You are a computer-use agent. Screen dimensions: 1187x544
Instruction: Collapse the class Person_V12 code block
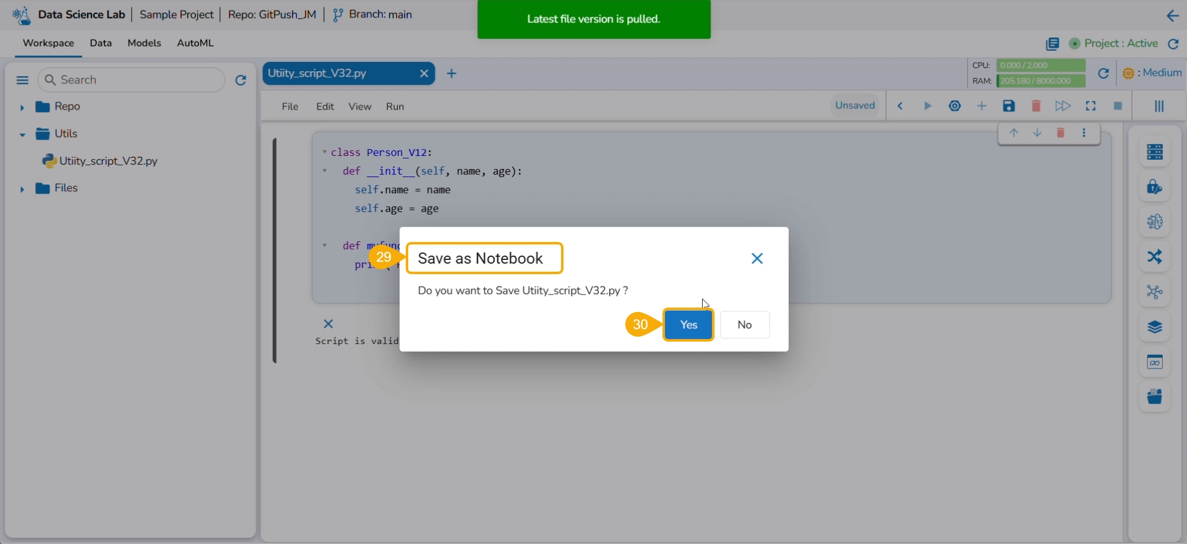coord(324,152)
